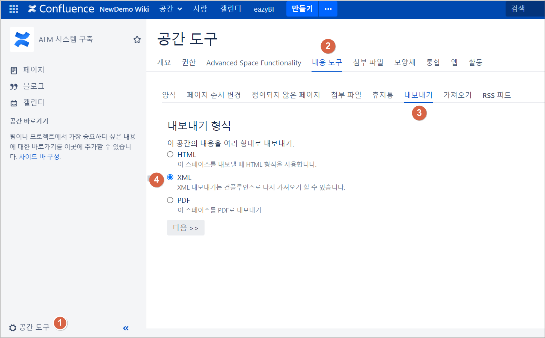This screenshot has width=545, height=338.
Task: Open 페이지 in the sidebar
Action: point(33,70)
